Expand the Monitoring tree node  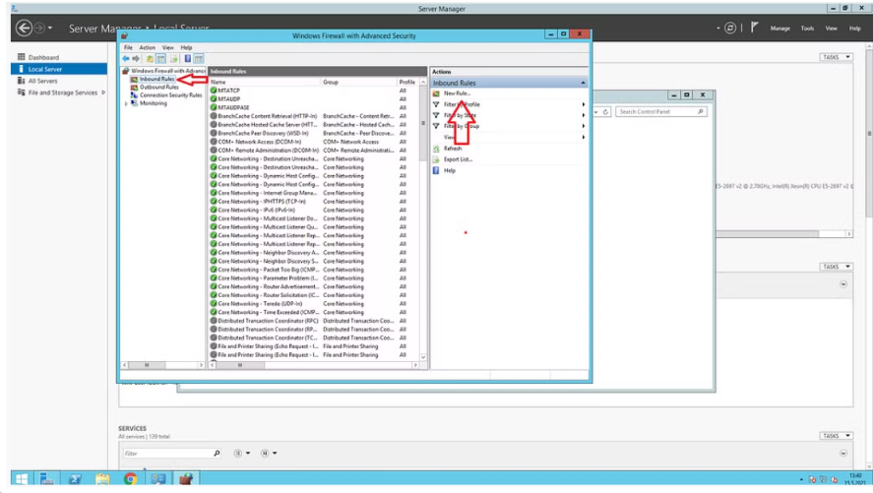126,103
